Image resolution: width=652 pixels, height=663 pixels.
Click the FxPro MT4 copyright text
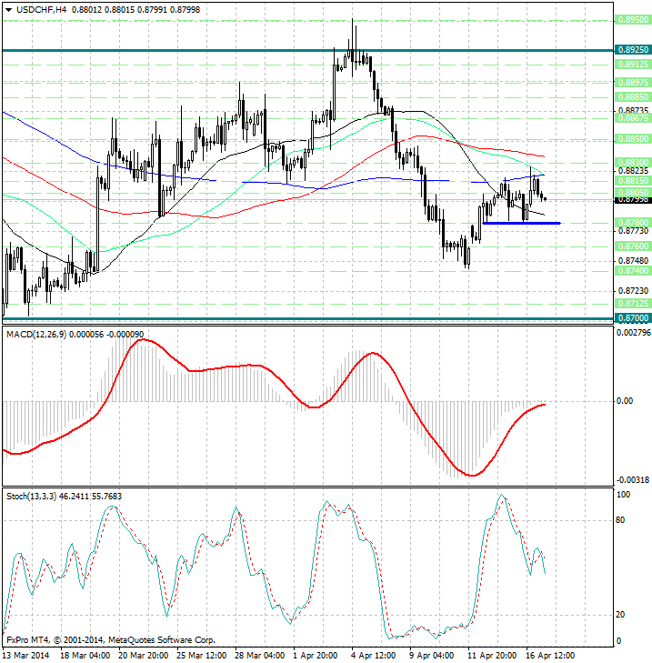[111, 639]
